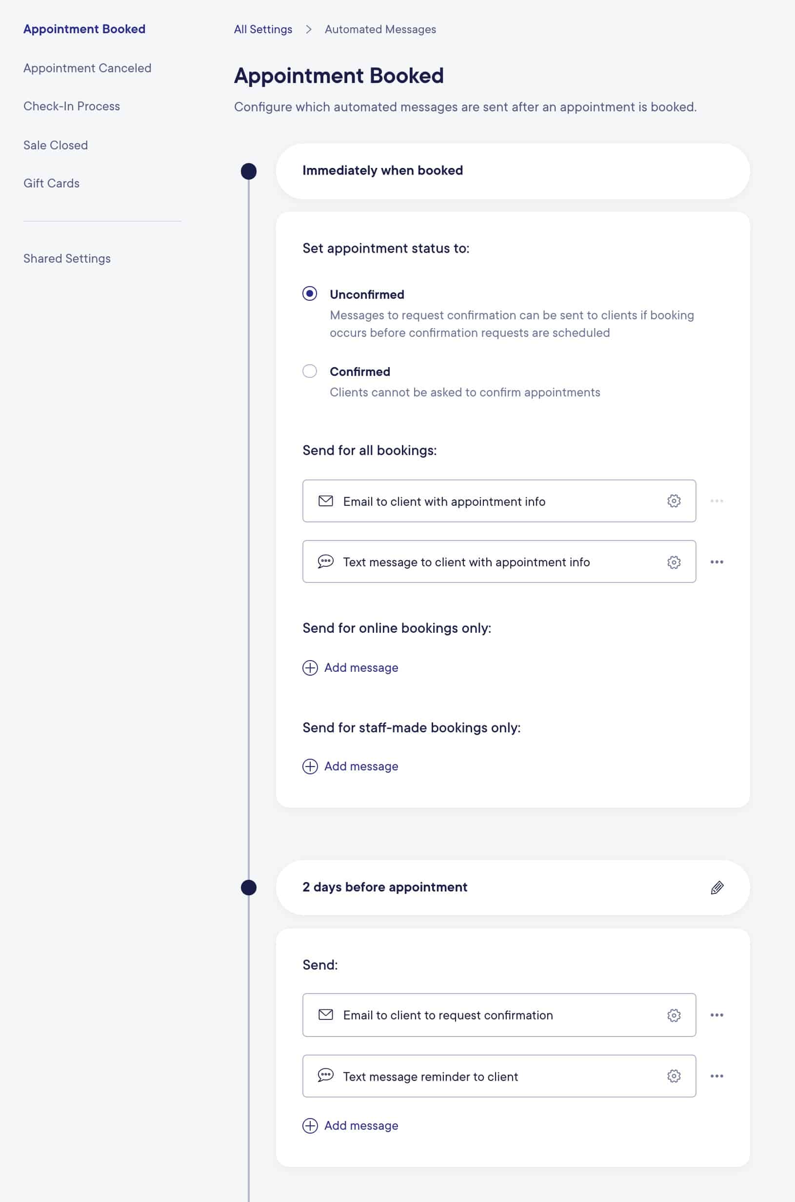Select the Confirmed appointment status
Screen dimensions: 795x1202
pos(310,371)
